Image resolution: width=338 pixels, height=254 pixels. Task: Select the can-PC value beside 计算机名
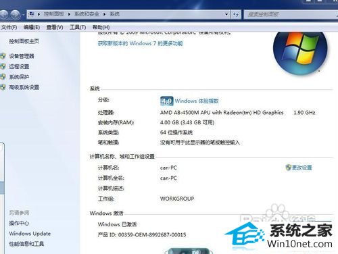(x=168, y=168)
